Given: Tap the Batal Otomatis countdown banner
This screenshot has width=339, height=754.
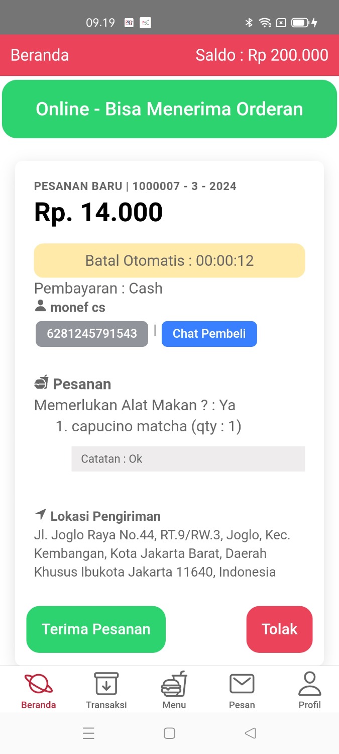Looking at the screenshot, I should [x=169, y=261].
